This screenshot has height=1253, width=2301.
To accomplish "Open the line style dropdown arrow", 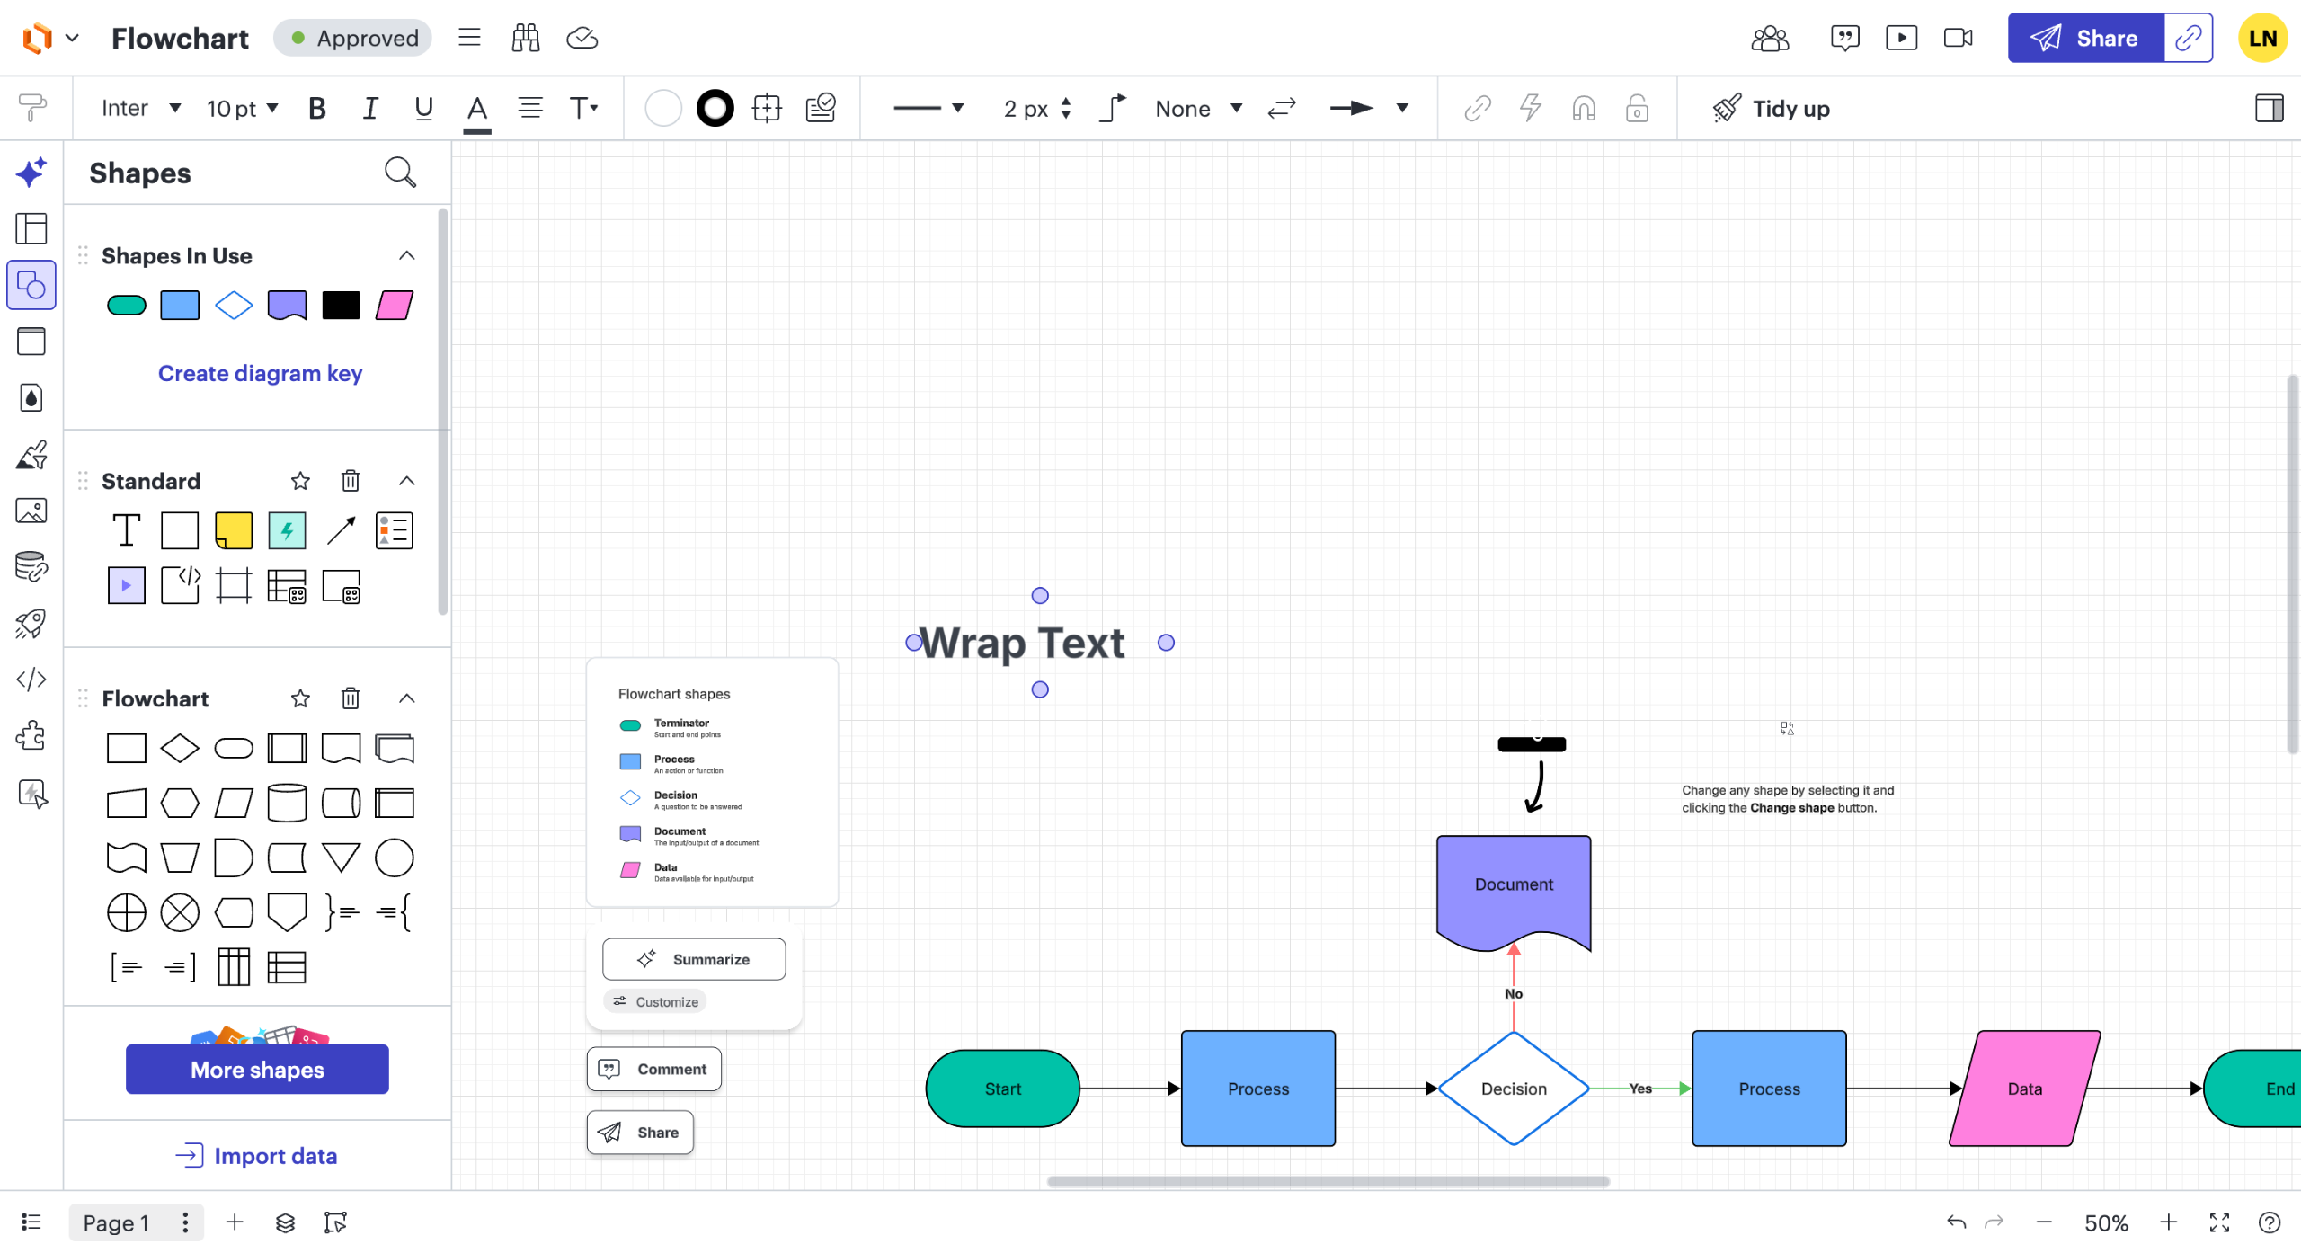I will click(x=958, y=108).
